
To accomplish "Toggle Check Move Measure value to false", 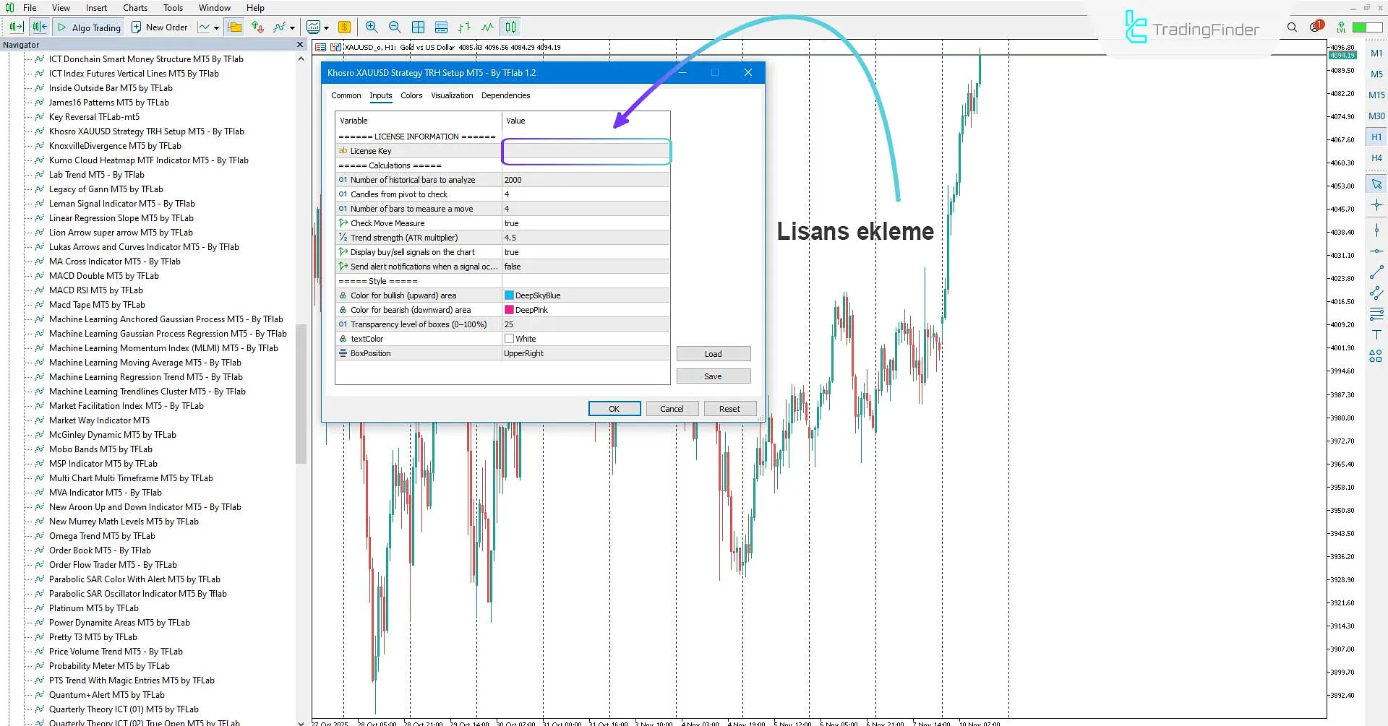I will coord(586,222).
